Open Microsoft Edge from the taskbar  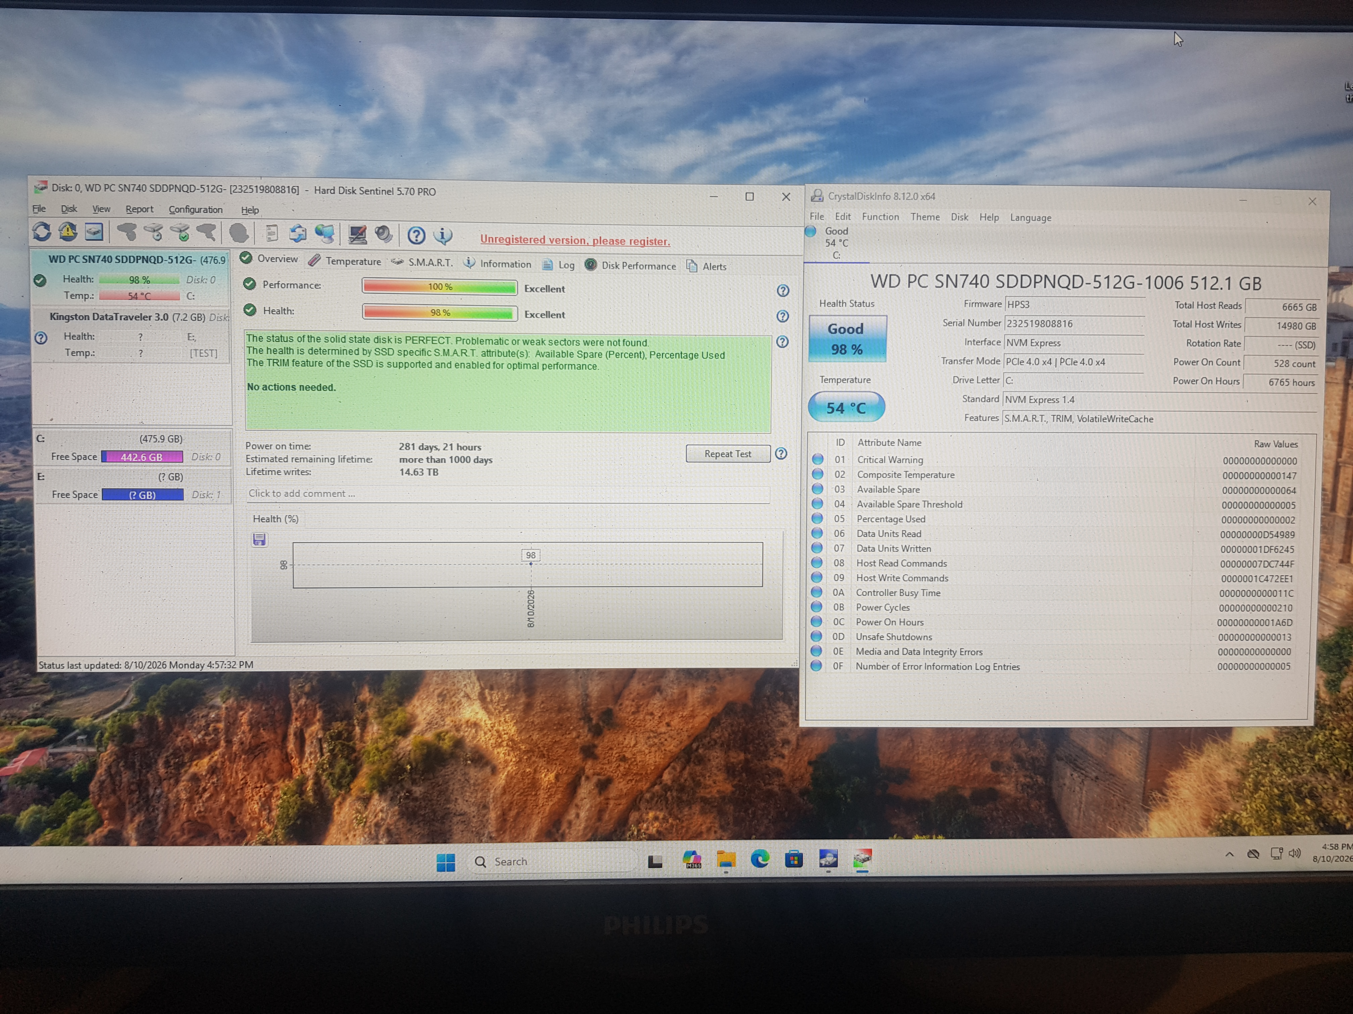[x=760, y=859]
